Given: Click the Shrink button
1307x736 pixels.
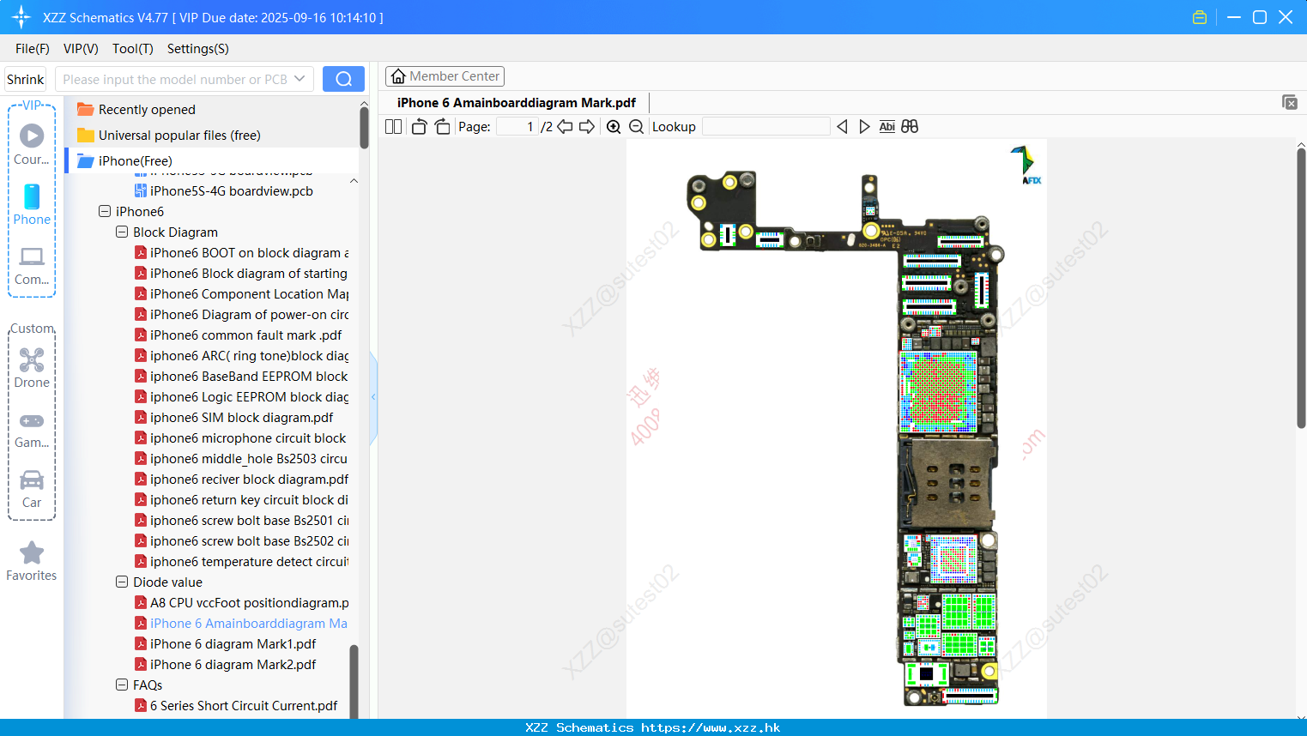Looking at the screenshot, I should [26, 79].
